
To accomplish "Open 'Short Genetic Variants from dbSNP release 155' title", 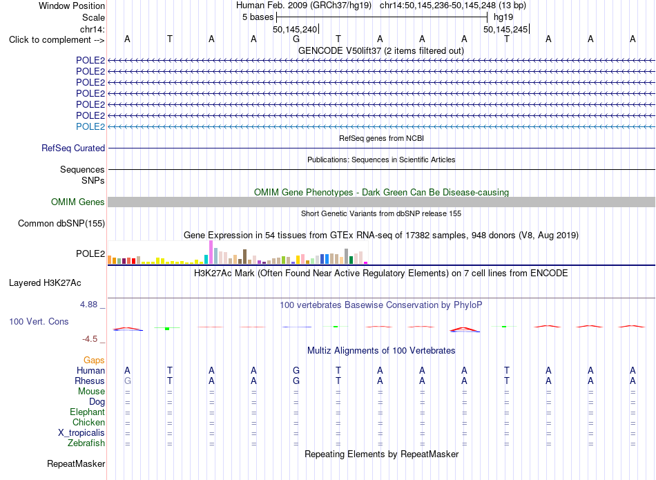I will pos(381,213).
